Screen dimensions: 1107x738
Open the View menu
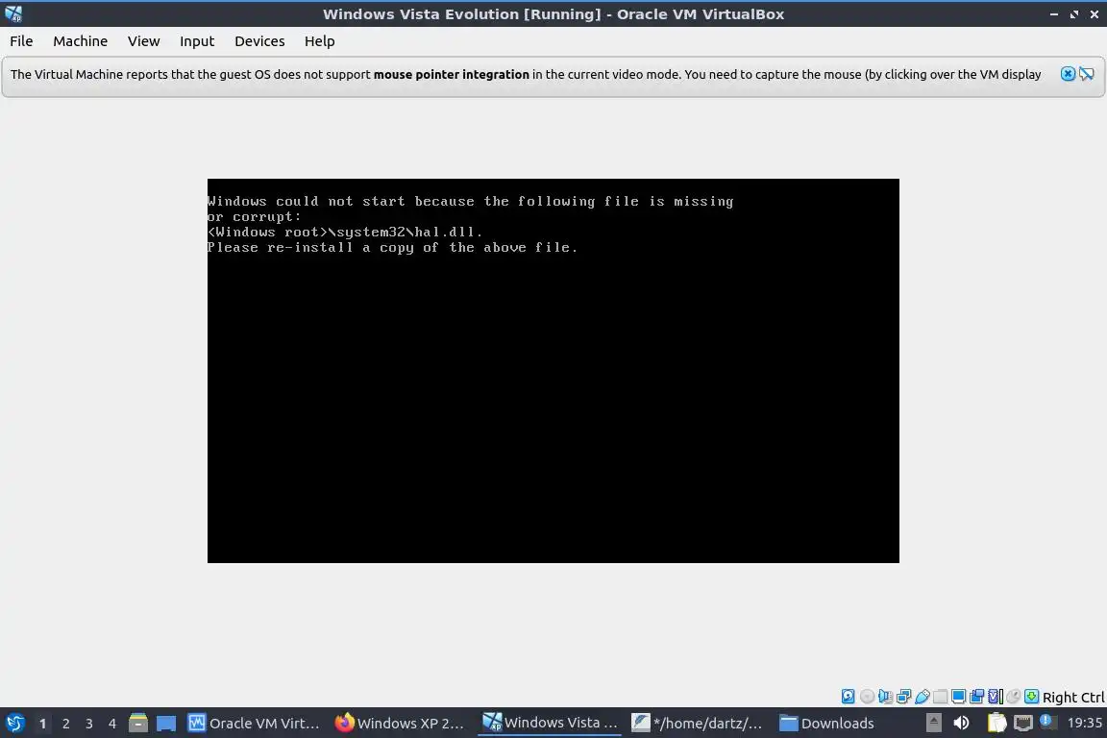pos(143,41)
